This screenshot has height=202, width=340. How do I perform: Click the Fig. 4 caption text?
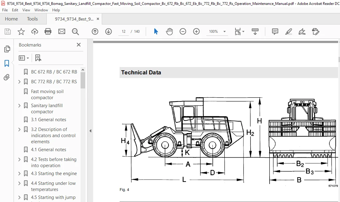point(124,190)
